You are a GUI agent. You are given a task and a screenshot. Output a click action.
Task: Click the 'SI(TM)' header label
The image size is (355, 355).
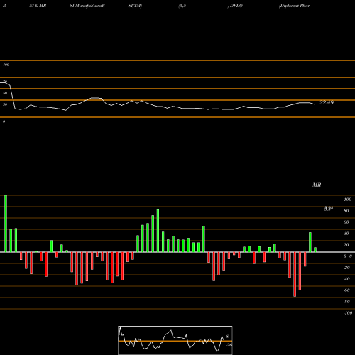[x=135, y=6]
